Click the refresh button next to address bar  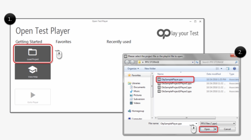197,62
